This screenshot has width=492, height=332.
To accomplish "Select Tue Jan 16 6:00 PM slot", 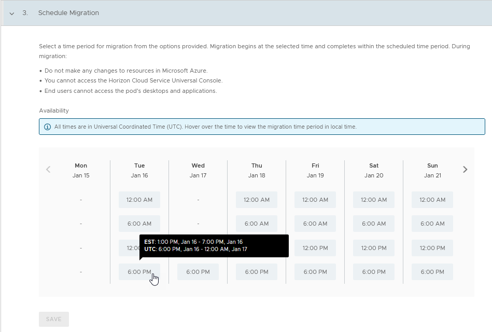I will tap(139, 272).
